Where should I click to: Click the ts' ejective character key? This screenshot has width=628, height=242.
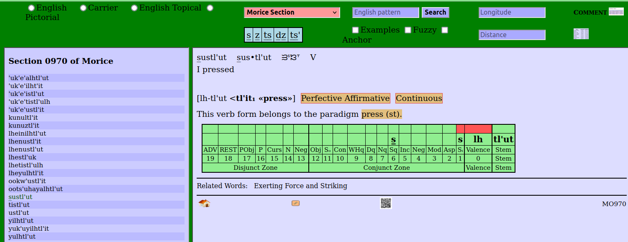coord(295,35)
